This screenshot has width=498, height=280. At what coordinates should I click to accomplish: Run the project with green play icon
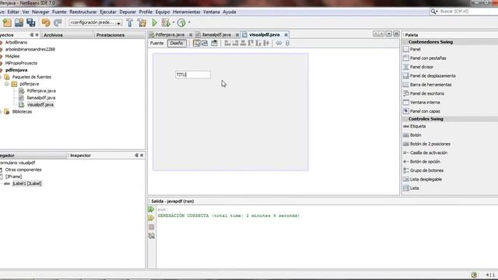click(154, 23)
